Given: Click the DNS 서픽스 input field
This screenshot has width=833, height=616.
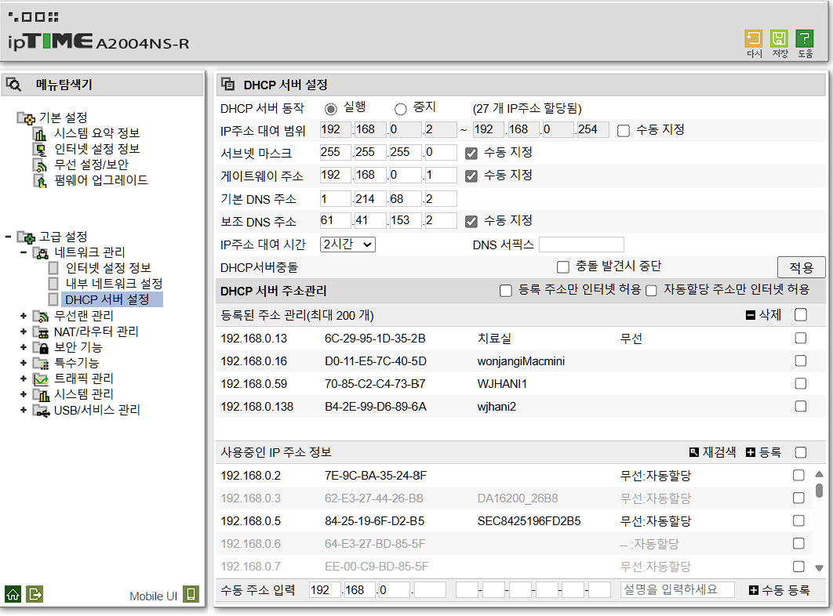Looking at the screenshot, I should click(581, 245).
